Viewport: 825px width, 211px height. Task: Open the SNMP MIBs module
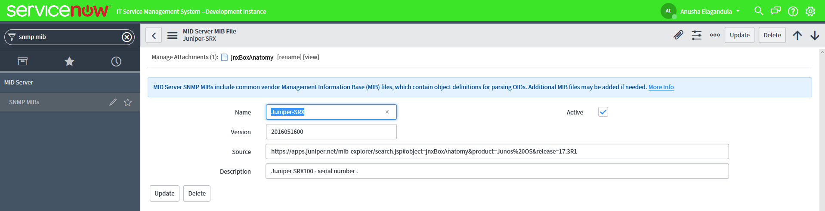click(24, 102)
